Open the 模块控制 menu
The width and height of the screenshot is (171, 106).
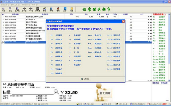[x=26, y=5]
